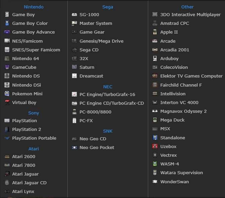Click the Other category heading

tap(187, 7)
